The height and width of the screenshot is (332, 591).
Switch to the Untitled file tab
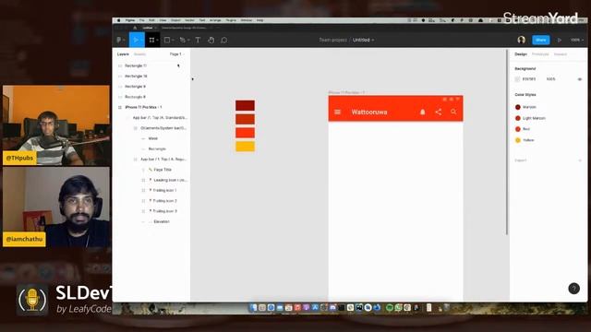pyautogui.click(x=148, y=28)
